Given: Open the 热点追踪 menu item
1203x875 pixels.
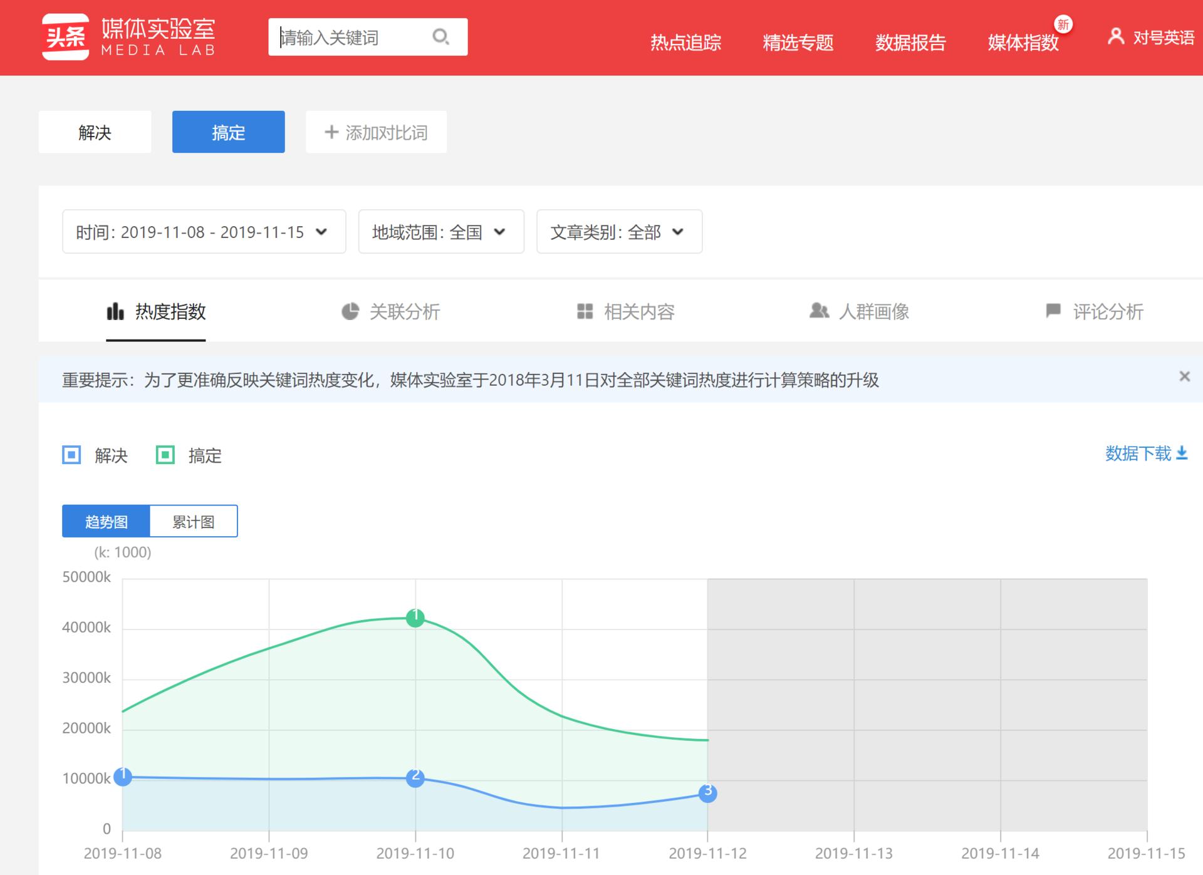Looking at the screenshot, I should point(685,43).
